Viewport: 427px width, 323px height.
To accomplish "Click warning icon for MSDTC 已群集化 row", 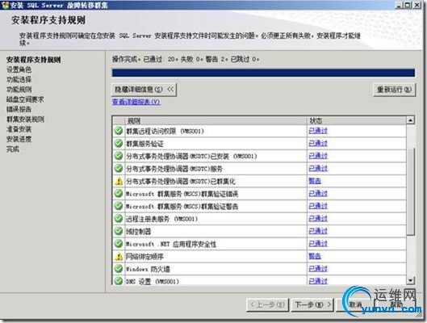I will (x=119, y=181).
